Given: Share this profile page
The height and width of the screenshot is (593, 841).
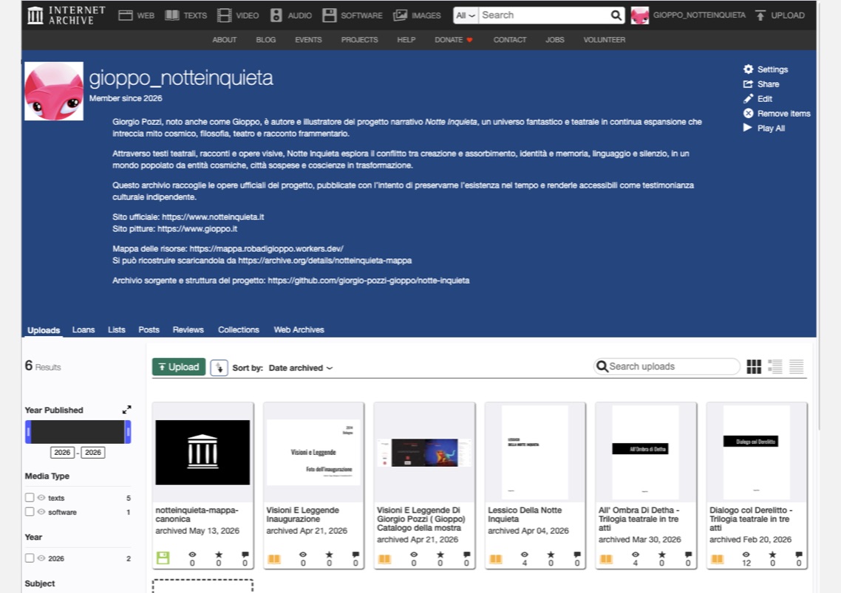Looking at the screenshot, I should tap(761, 84).
